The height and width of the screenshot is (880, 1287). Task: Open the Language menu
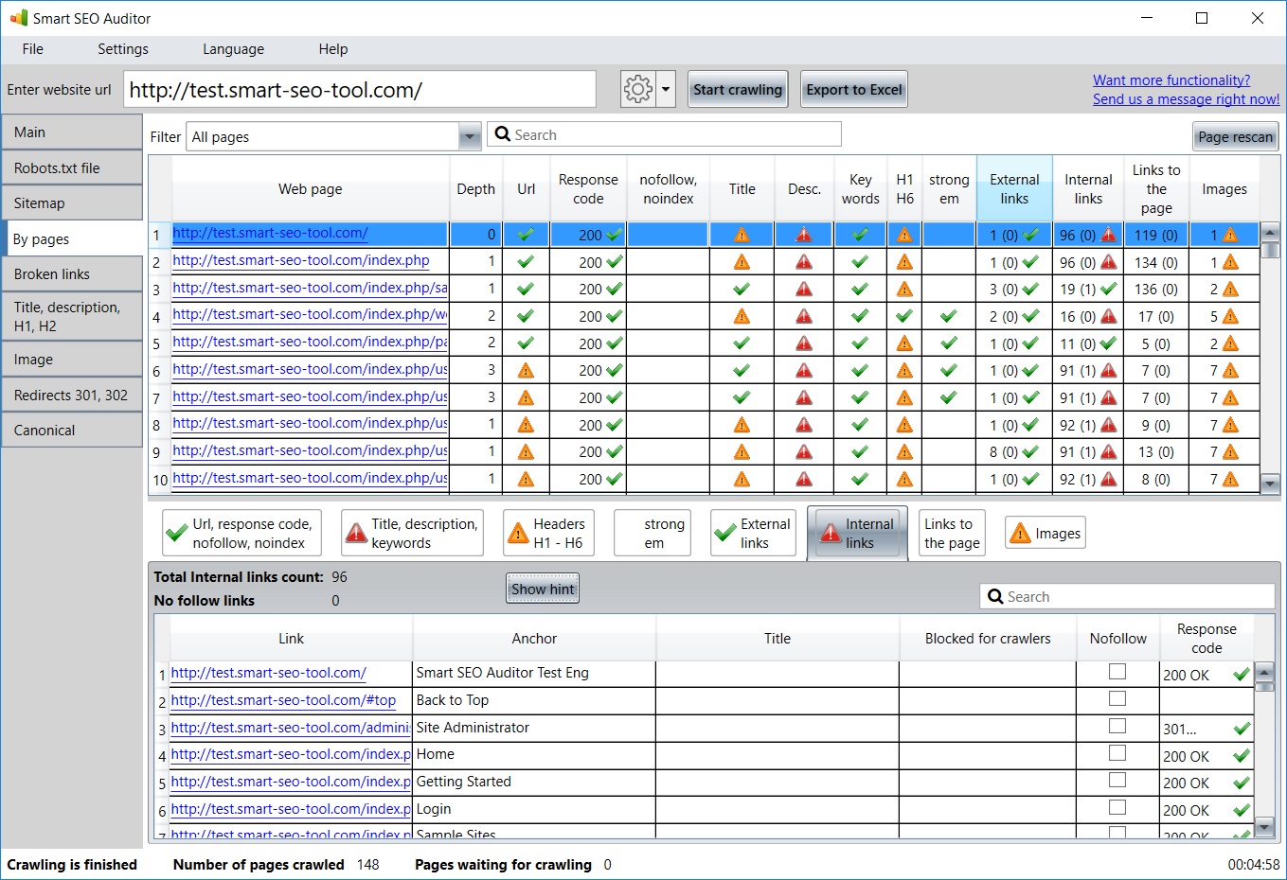pos(233,49)
